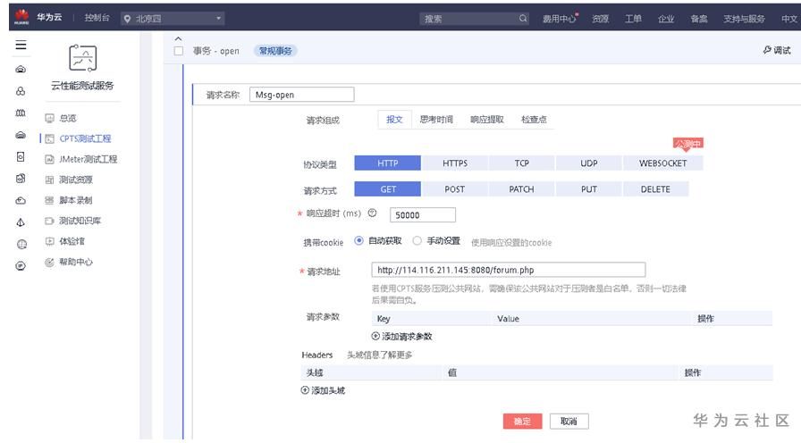
Task: Click the 体验馆 icon
Action: pos(49,241)
